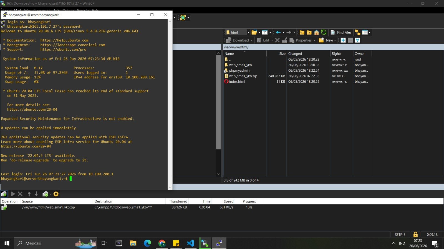The height and width of the screenshot is (249, 444).
Task: Move queue item up
Action: [x=29, y=194]
